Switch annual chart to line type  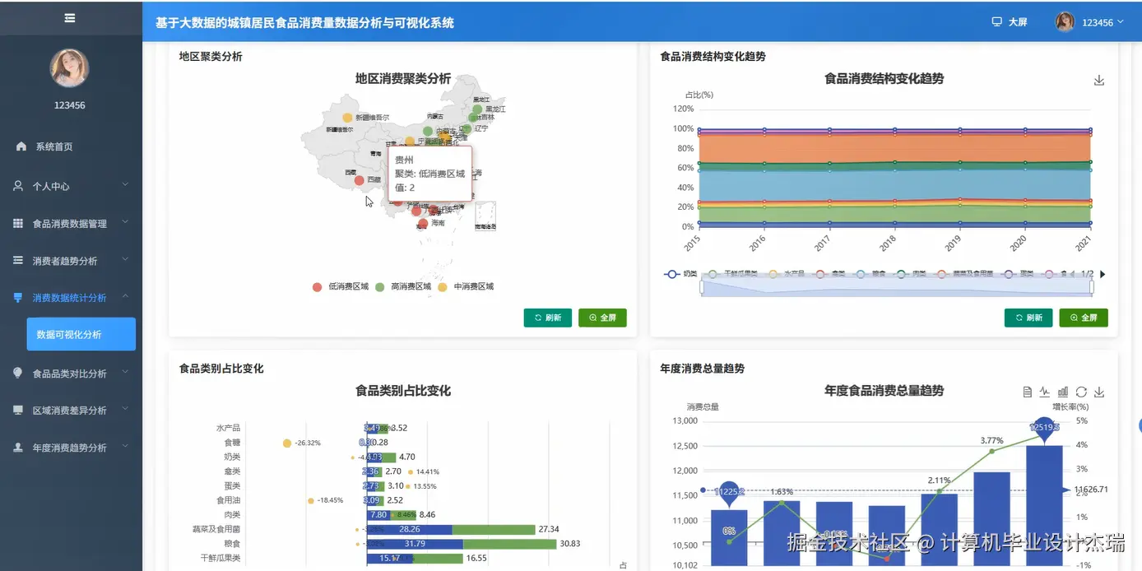1045,392
